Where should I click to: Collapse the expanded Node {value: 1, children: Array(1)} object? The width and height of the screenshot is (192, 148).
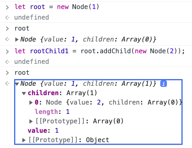pos(17,84)
